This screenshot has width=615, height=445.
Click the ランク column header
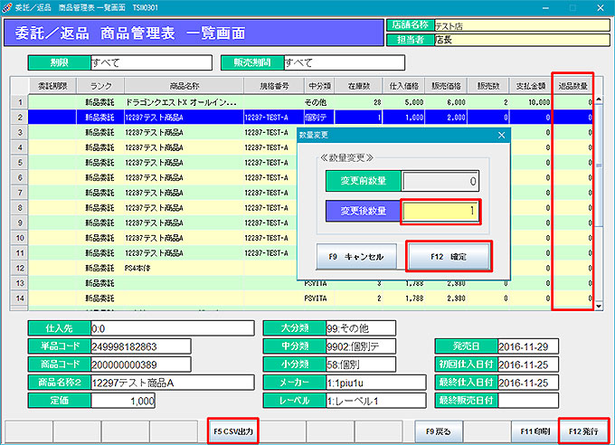pyautogui.click(x=100, y=86)
